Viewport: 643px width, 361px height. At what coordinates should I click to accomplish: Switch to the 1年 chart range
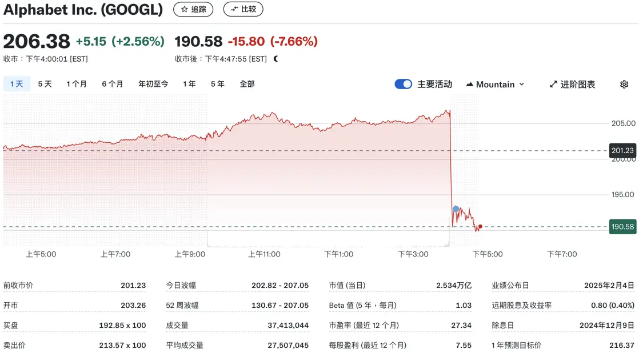point(189,84)
